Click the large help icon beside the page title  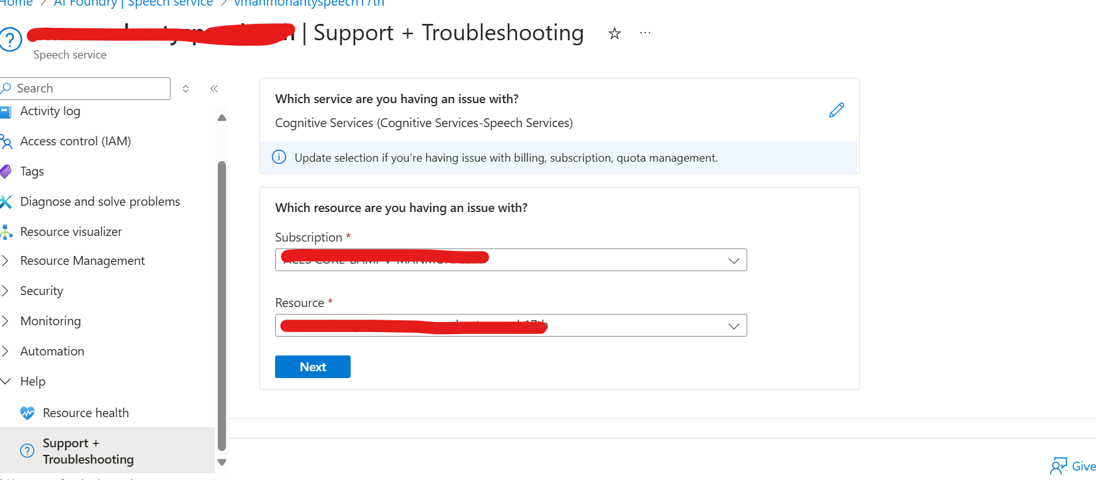point(11,40)
